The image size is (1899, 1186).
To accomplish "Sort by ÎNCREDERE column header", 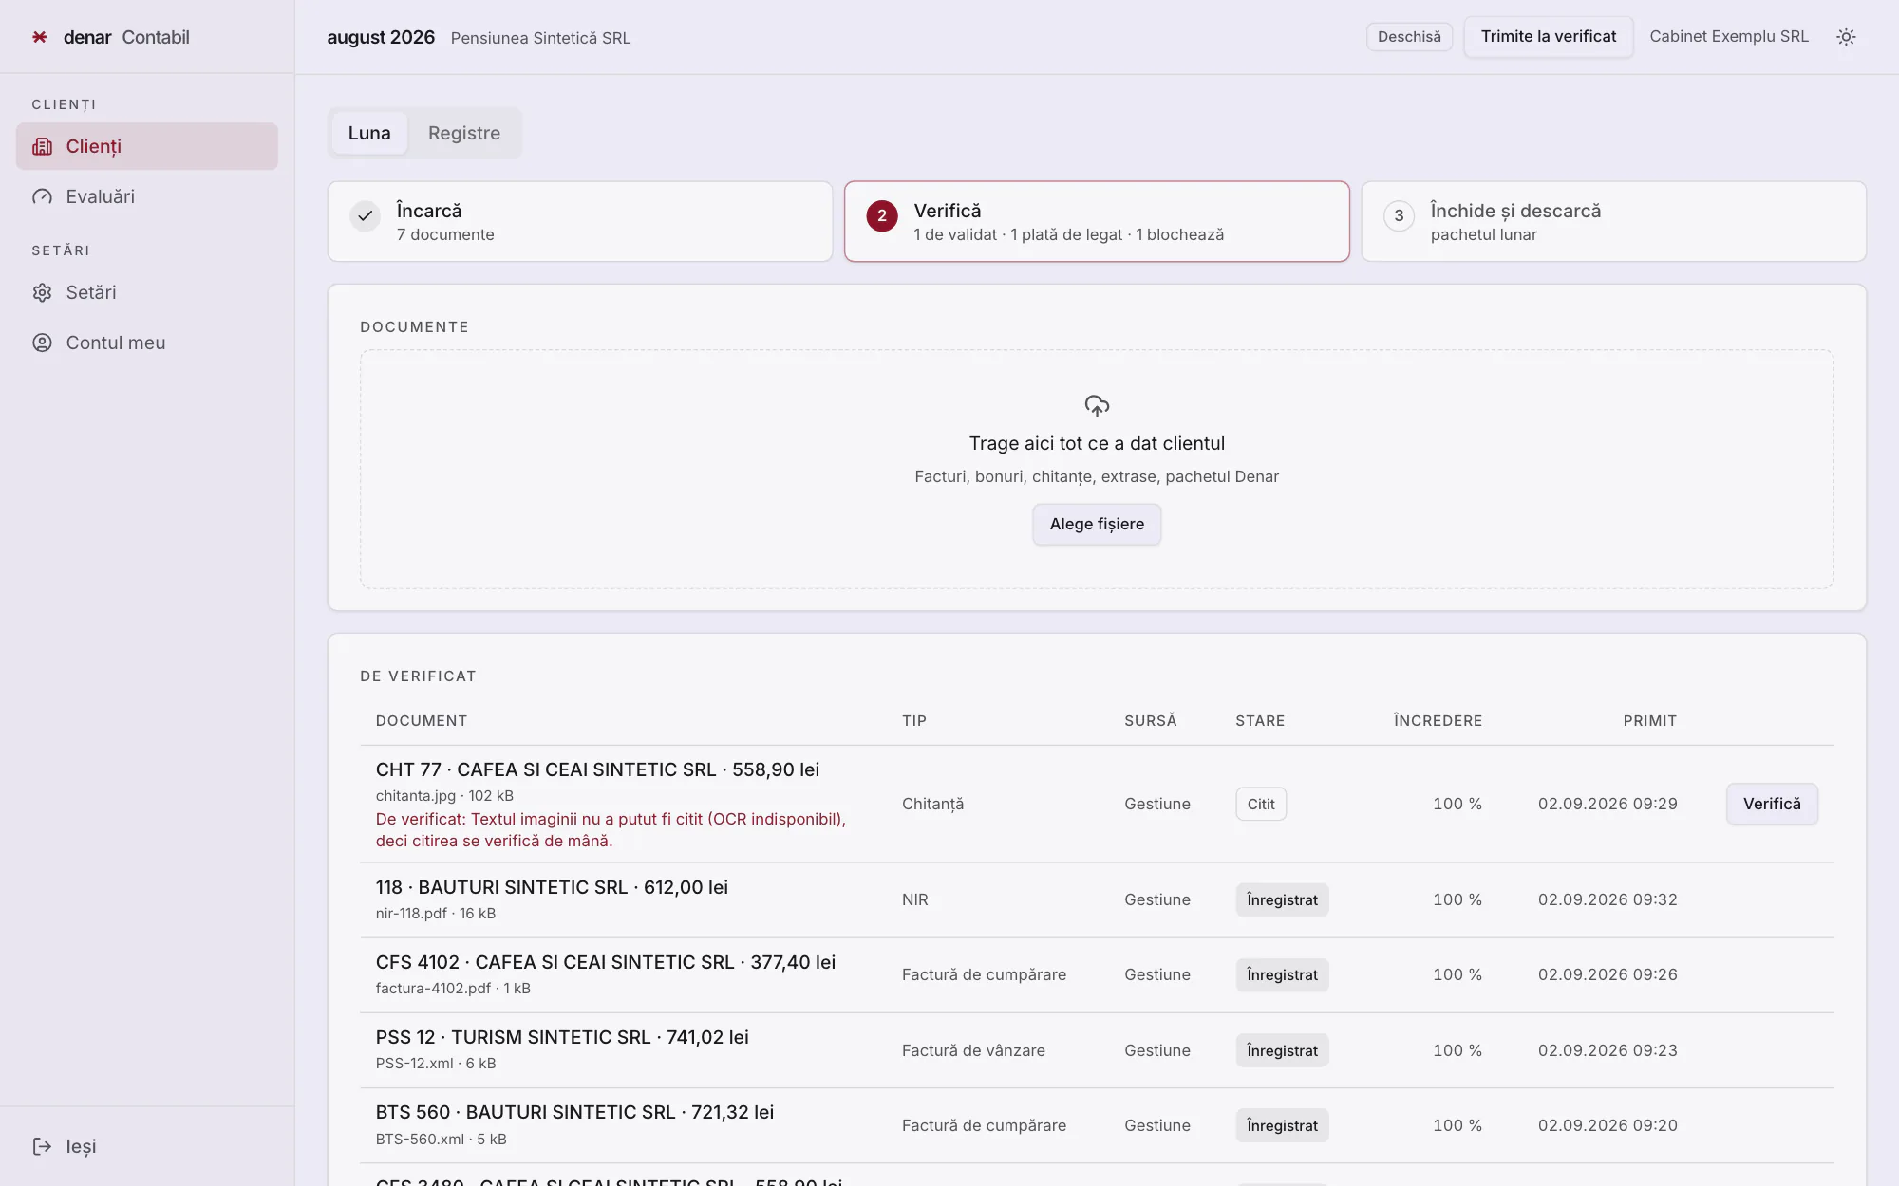I will pos(1438,721).
